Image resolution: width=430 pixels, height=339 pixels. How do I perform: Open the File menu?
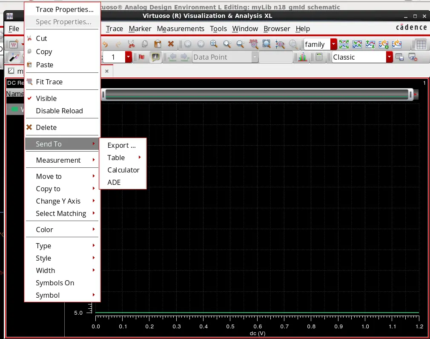point(14,29)
